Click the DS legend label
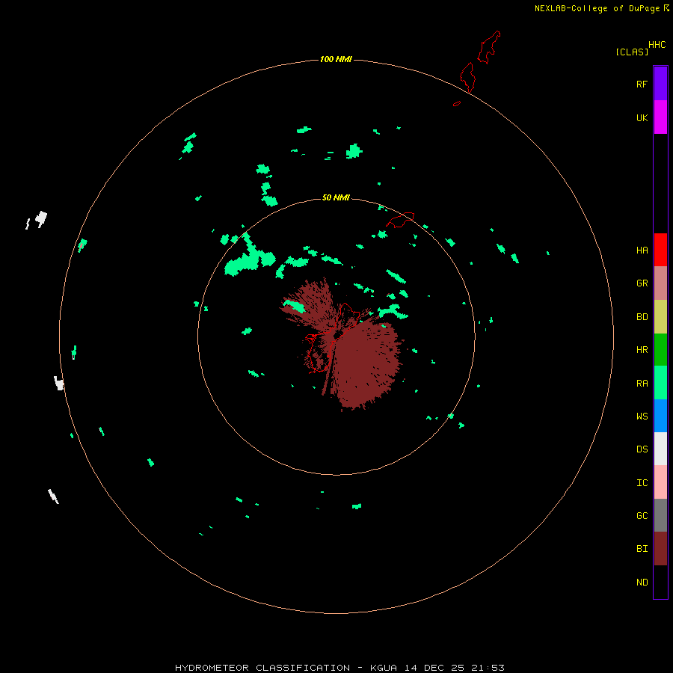This screenshot has height=673, width=673. coord(642,449)
